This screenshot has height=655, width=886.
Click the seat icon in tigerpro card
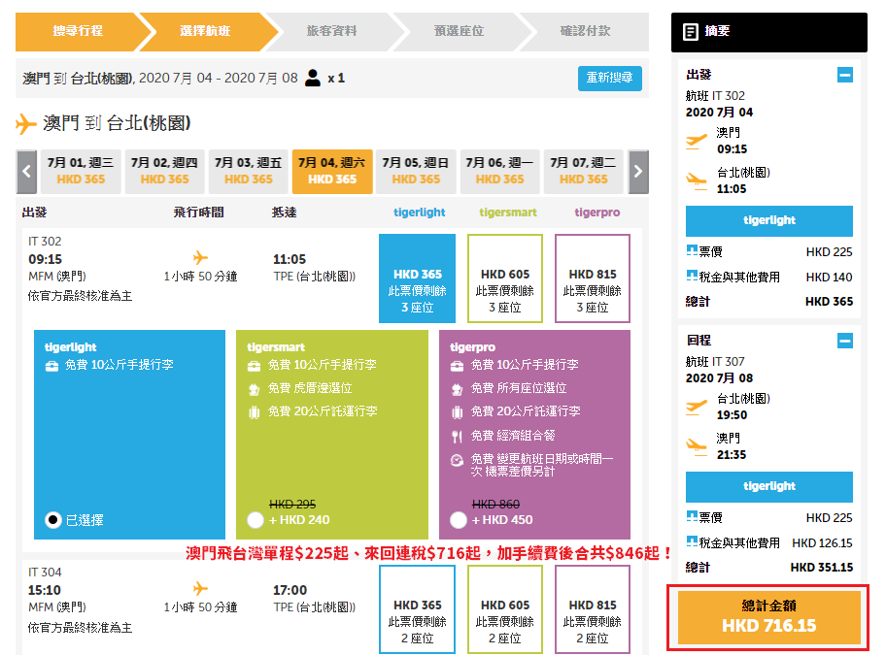click(x=457, y=389)
